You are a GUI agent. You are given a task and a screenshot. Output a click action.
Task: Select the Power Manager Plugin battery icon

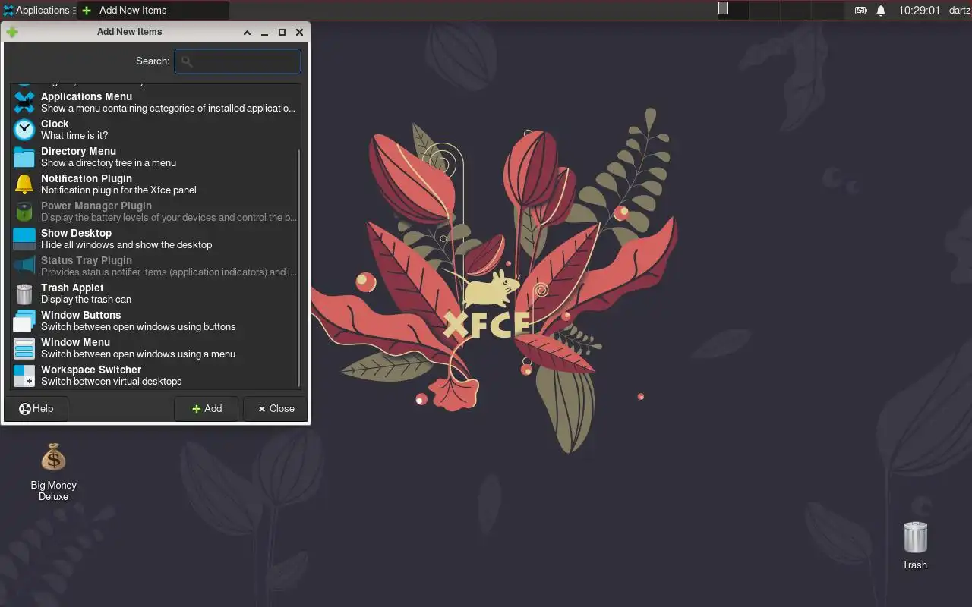[x=24, y=212]
